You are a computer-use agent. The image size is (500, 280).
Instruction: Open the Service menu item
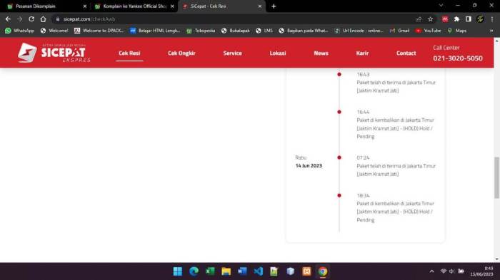click(232, 53)
